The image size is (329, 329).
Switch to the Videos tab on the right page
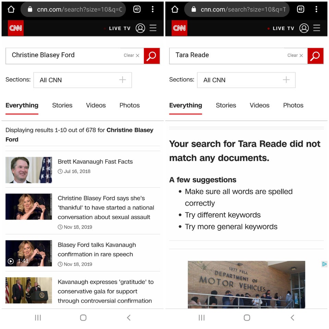[259, 105]
